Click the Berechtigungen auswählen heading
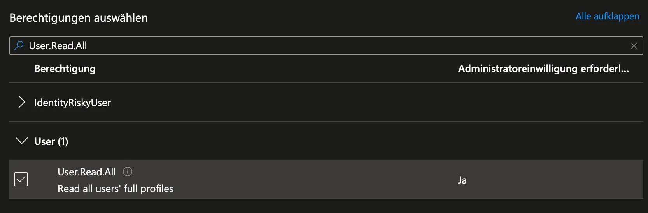648x213 pixels. (79, 18)
